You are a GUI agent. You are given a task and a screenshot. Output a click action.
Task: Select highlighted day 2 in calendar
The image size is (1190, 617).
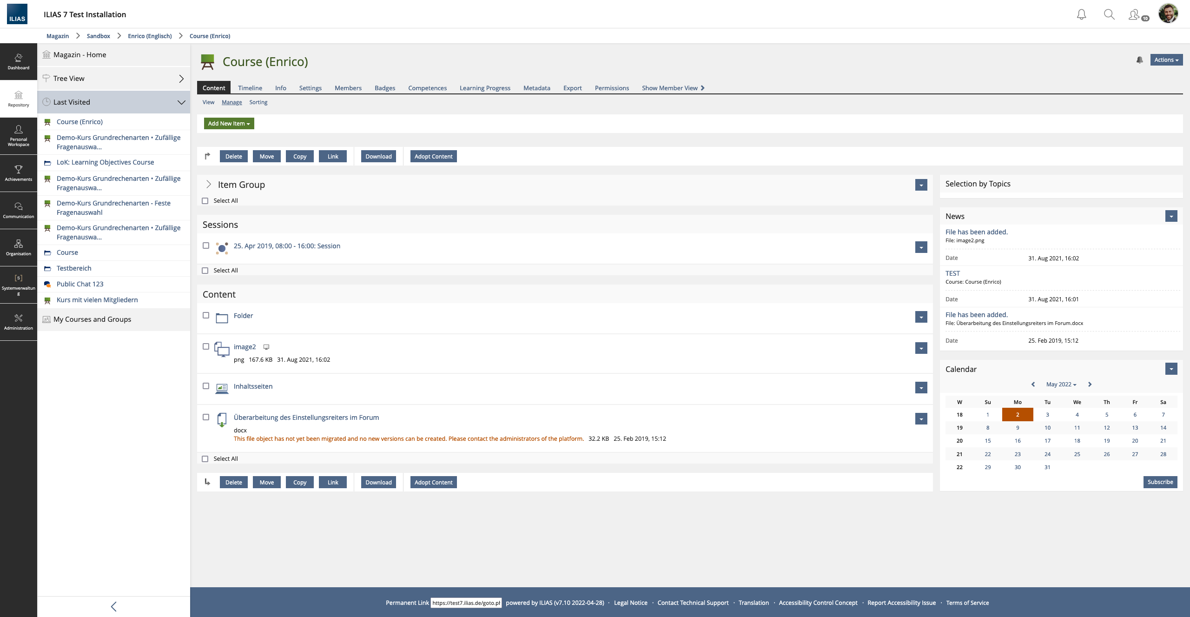point(1018,415)
